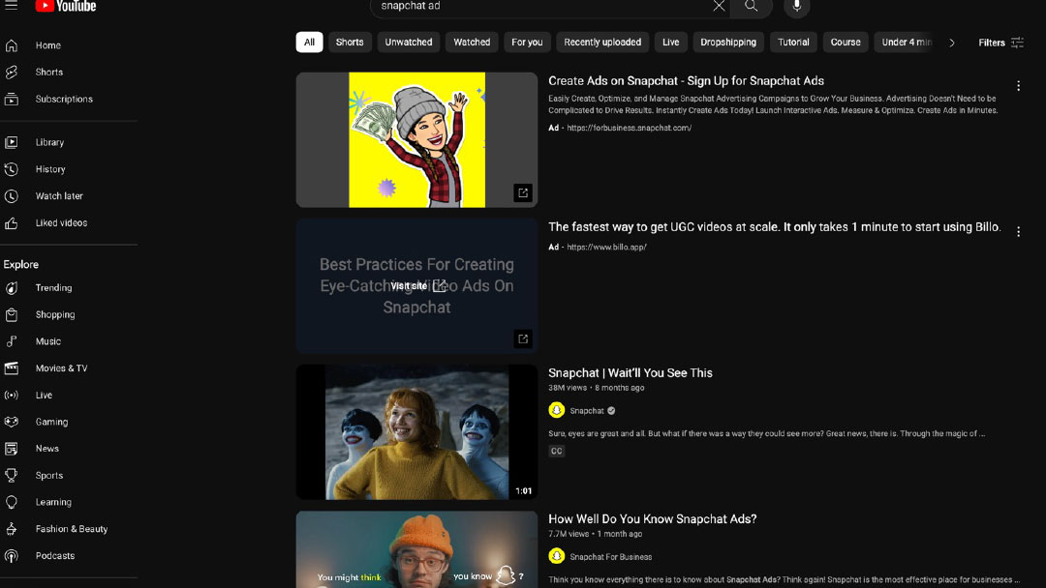Screen dimensions: 1046x588
Task: Open History from the sidebar
Action: pos(50,169)
